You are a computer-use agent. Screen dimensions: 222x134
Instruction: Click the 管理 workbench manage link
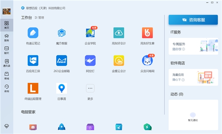coord(40,18)
